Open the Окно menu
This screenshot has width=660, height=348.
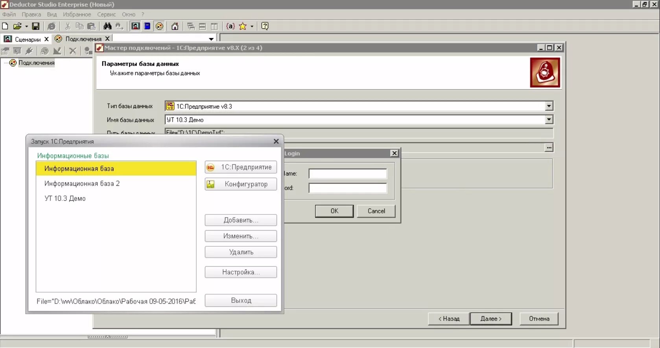click(x=129, y=15)
